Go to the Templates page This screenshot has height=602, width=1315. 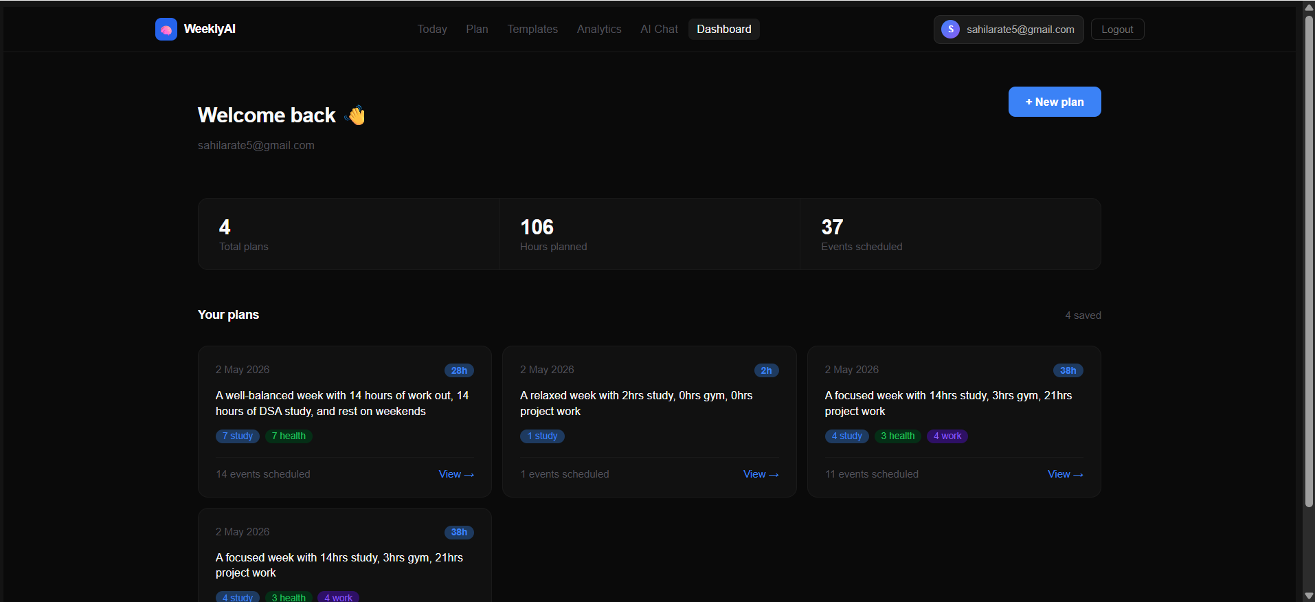[532, 29]
